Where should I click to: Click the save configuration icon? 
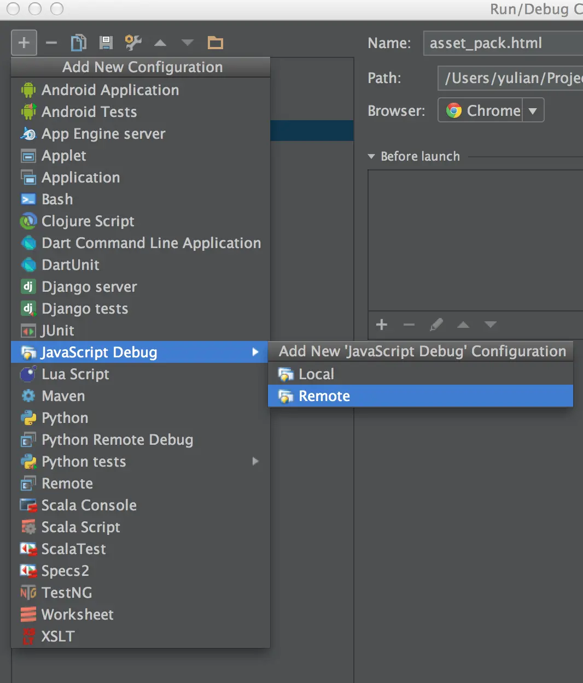(106, 43)
